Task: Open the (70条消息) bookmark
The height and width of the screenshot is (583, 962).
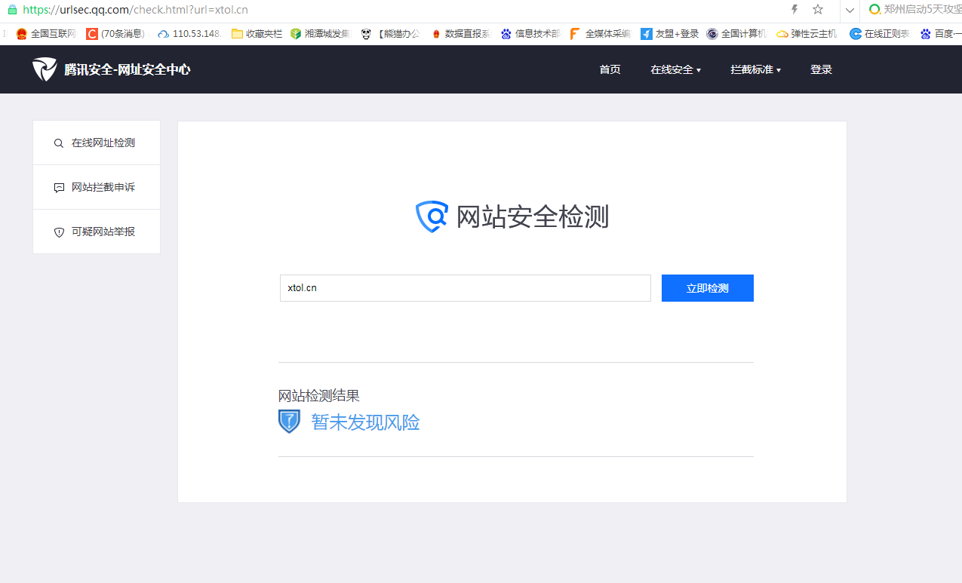Action: pos(115,34)
